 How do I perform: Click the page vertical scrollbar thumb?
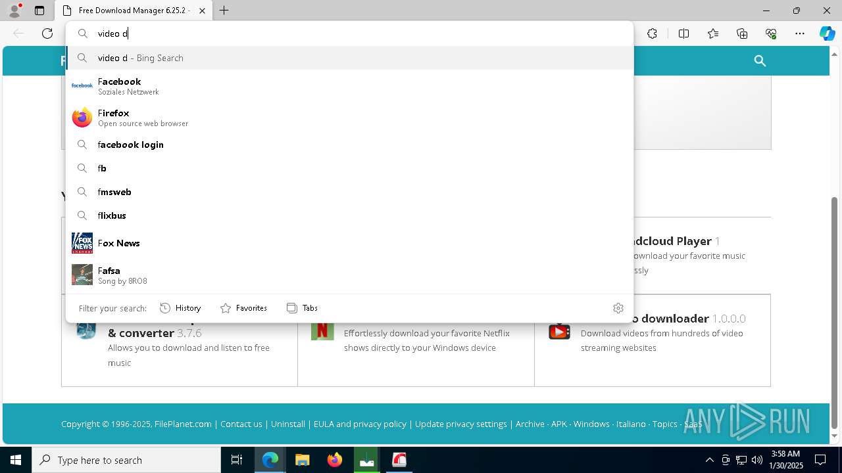click(x=835, y=312)
